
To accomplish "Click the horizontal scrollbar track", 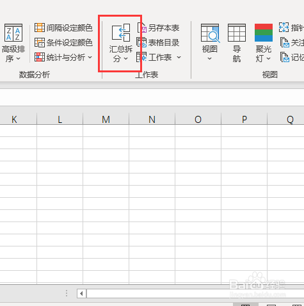I will coord(195,294).
